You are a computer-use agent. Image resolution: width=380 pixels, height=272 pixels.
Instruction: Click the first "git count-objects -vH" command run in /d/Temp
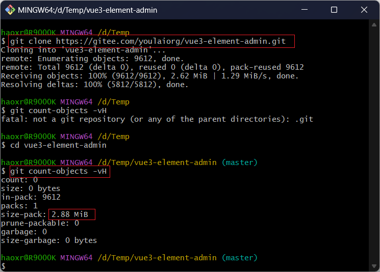pos(58,111)
